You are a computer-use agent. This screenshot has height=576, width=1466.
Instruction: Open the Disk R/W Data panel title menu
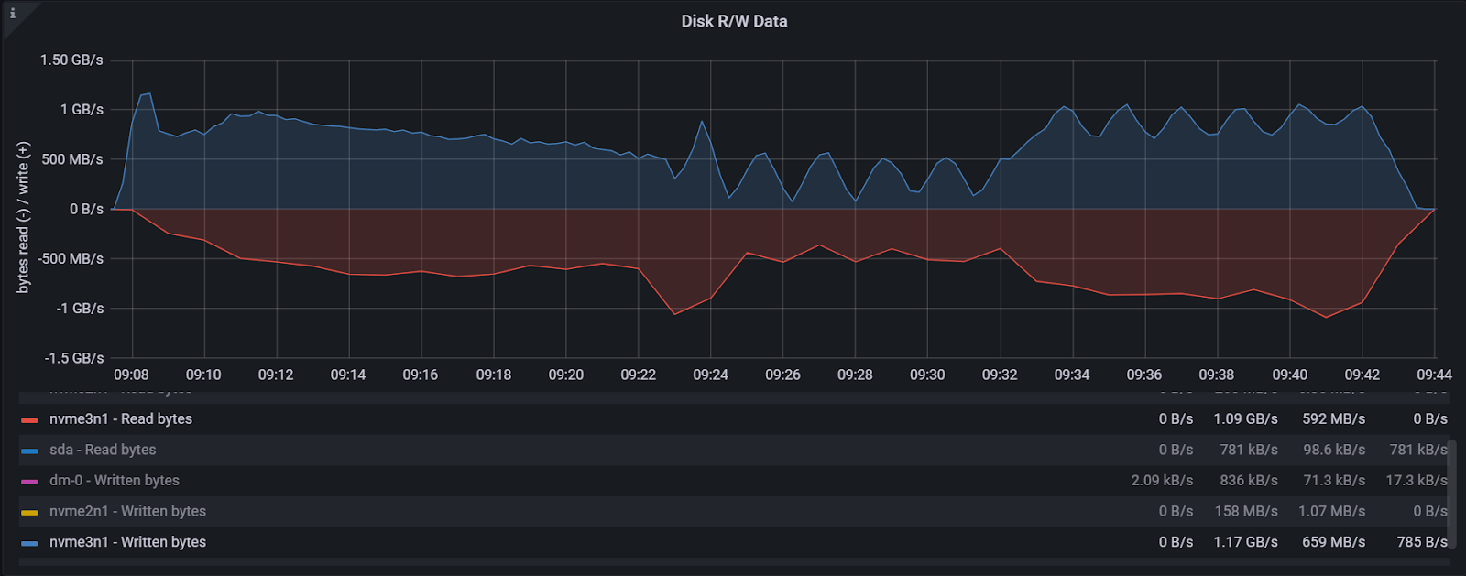[x=734, y=21]
